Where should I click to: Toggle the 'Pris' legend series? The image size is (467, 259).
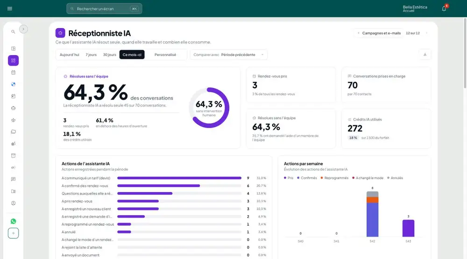tap(289, 178)
